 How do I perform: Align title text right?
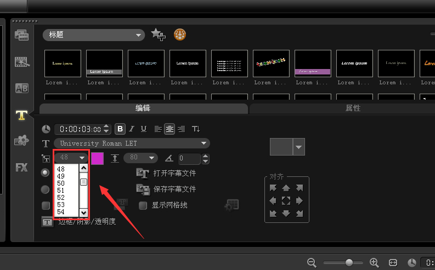click(x=182, y=129)
